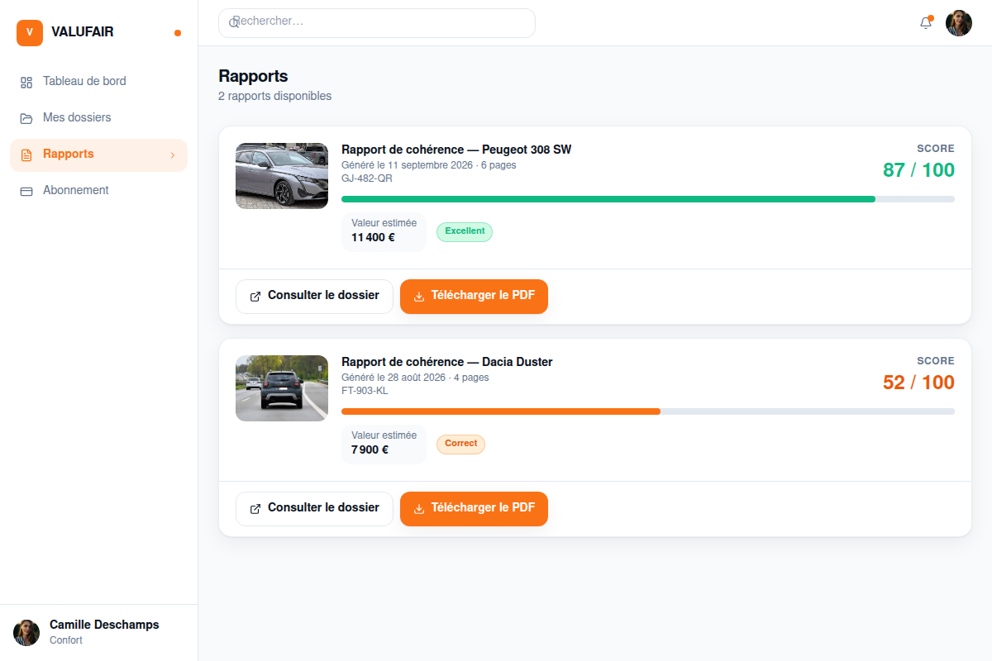Click Généré le 11 septembre 2026 text
Image resolution: width=992 pixels, height=661 pixels.
(x=407, y=165)
